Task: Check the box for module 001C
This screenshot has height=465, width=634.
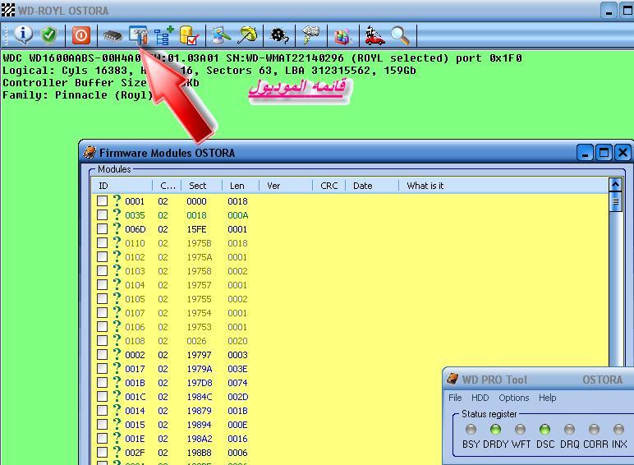Action: click(103, 396)
